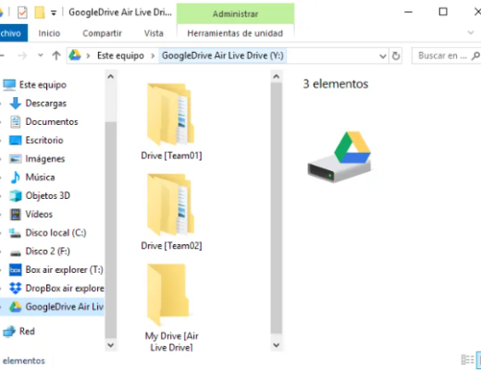The height and width of the screenshot is (370, 481).
Task: Click Este equipo in breadcrumb path
Action: (x=120, y=55)
